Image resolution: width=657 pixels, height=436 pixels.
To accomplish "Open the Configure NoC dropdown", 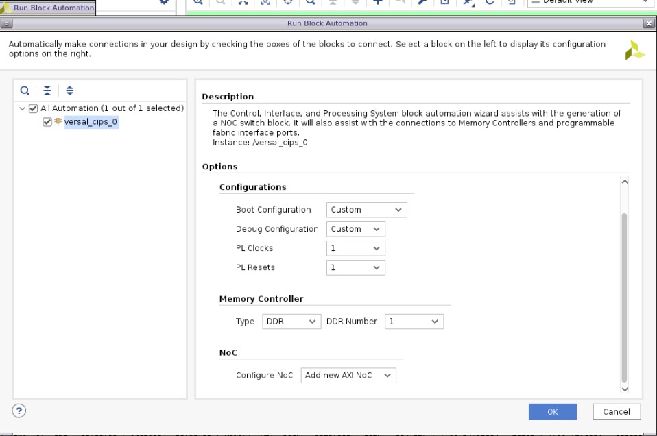I will [x=348, y=375].
